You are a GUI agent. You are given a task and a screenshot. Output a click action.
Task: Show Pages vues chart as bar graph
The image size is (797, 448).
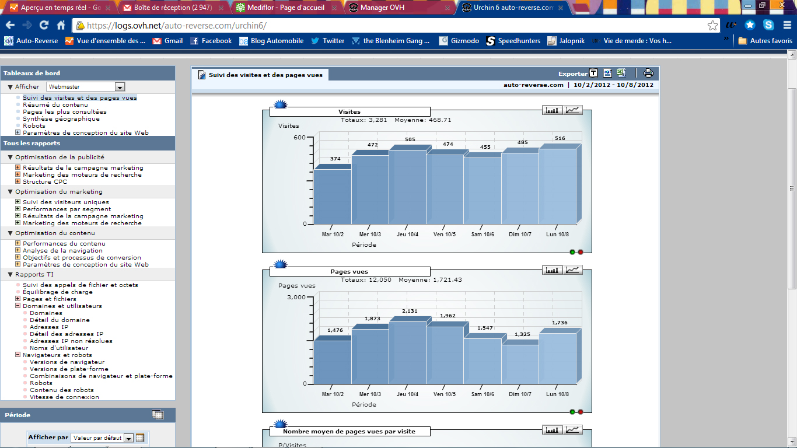(x=553, y=270)
